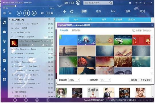The image size is (155, 103).
Task: Choose the red leaf skin thumbnail
Action: [86, 62]
